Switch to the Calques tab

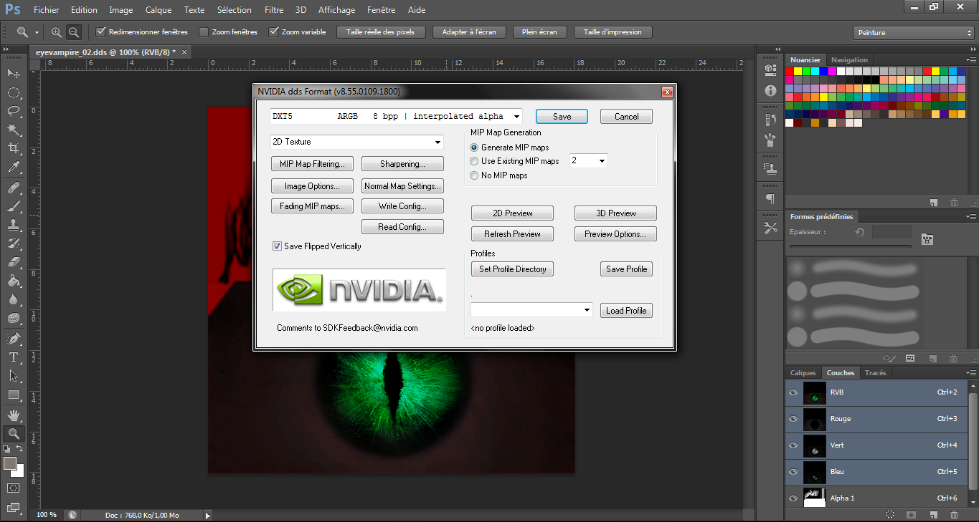(x=803, y=372)
